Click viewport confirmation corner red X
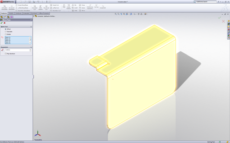Viewport: 230px width, 143px height. point(224,22)
